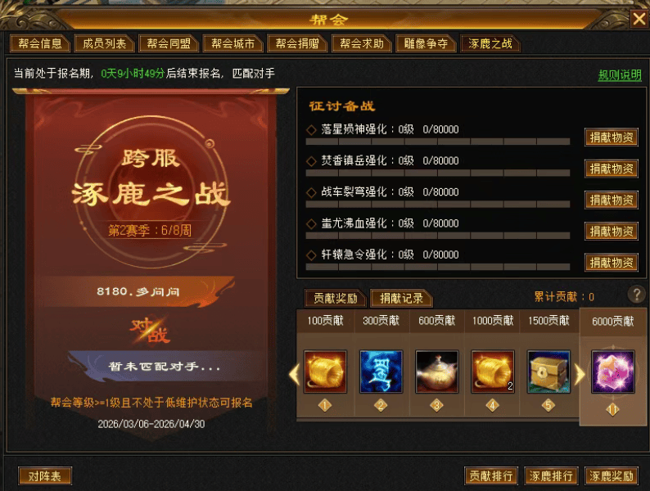Donate supplies to 落星殒神强化

pos(612,137)
